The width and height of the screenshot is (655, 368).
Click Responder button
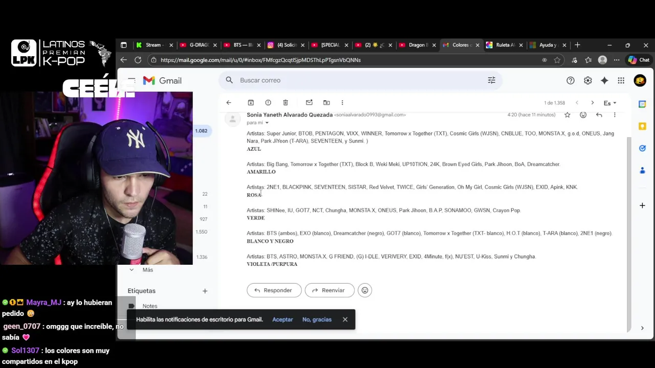[x=274, y=290]
